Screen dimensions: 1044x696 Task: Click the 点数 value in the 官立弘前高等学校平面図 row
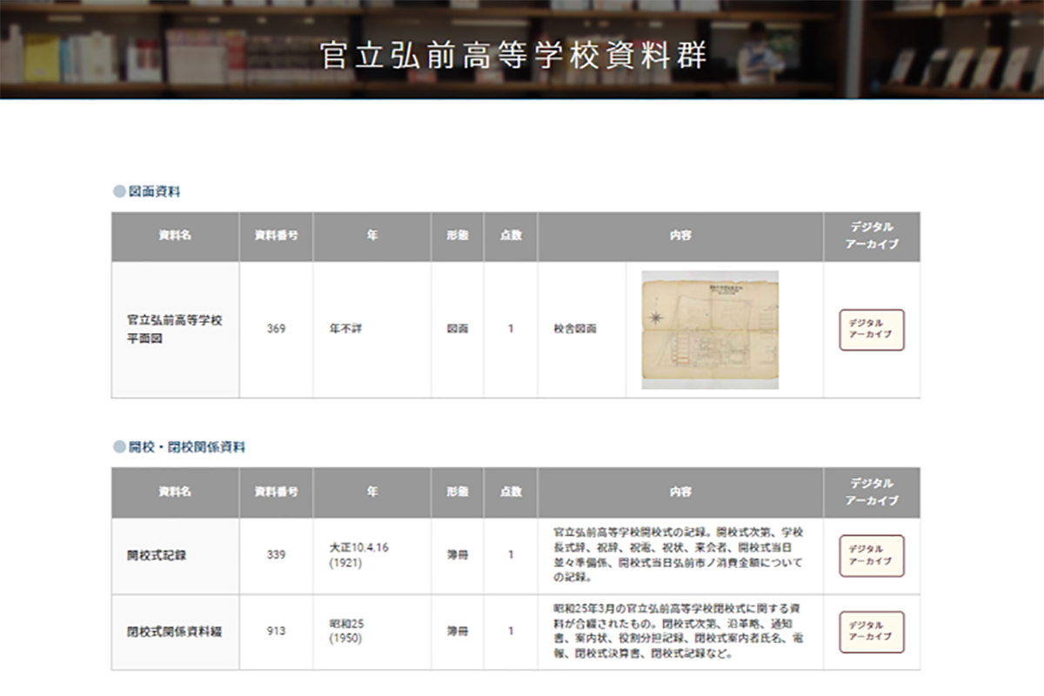(x=511, y=330)
